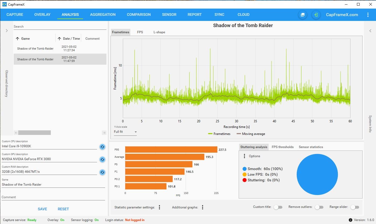This screenshot has width=376, height=224.
Task: Click the RESET button
Action: [63, 209]
